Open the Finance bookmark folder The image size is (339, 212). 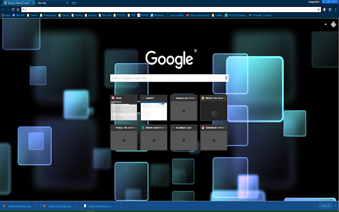pos(64,15)
